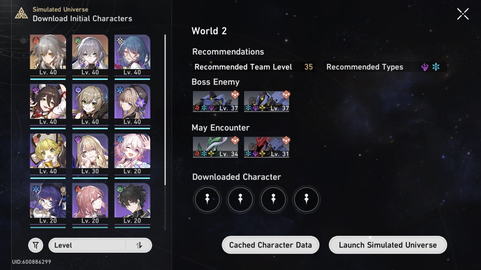Select the fourth empty Downloaded Character slot
This screenshot has height=270, width=481.
click(306, 199)
